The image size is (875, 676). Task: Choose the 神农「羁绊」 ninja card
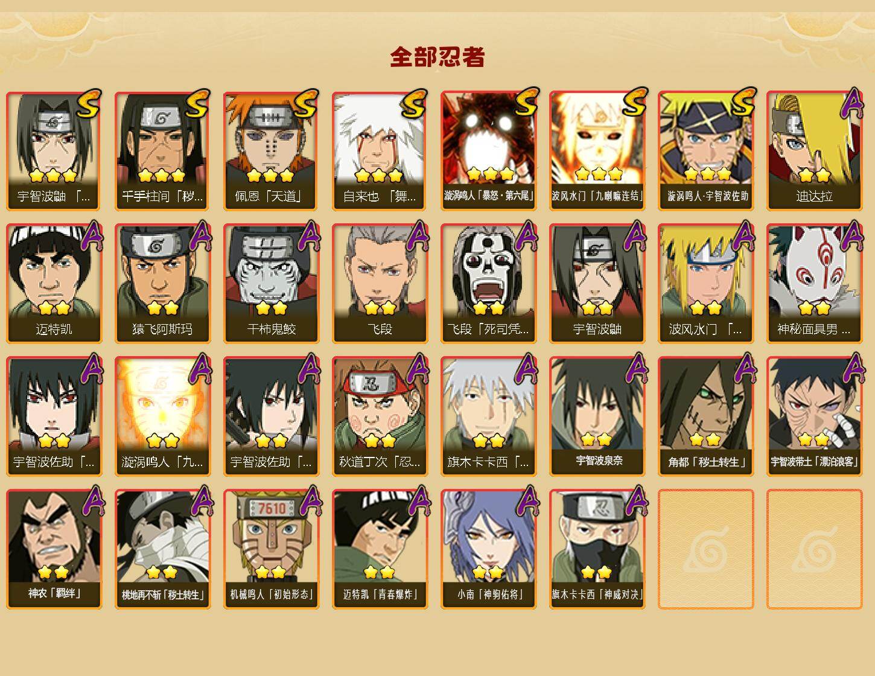click(54, 549)
